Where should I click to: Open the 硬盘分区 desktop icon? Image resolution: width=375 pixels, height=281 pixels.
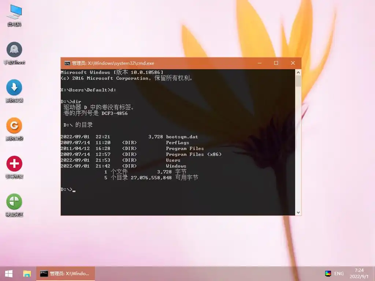pos(14,205)
